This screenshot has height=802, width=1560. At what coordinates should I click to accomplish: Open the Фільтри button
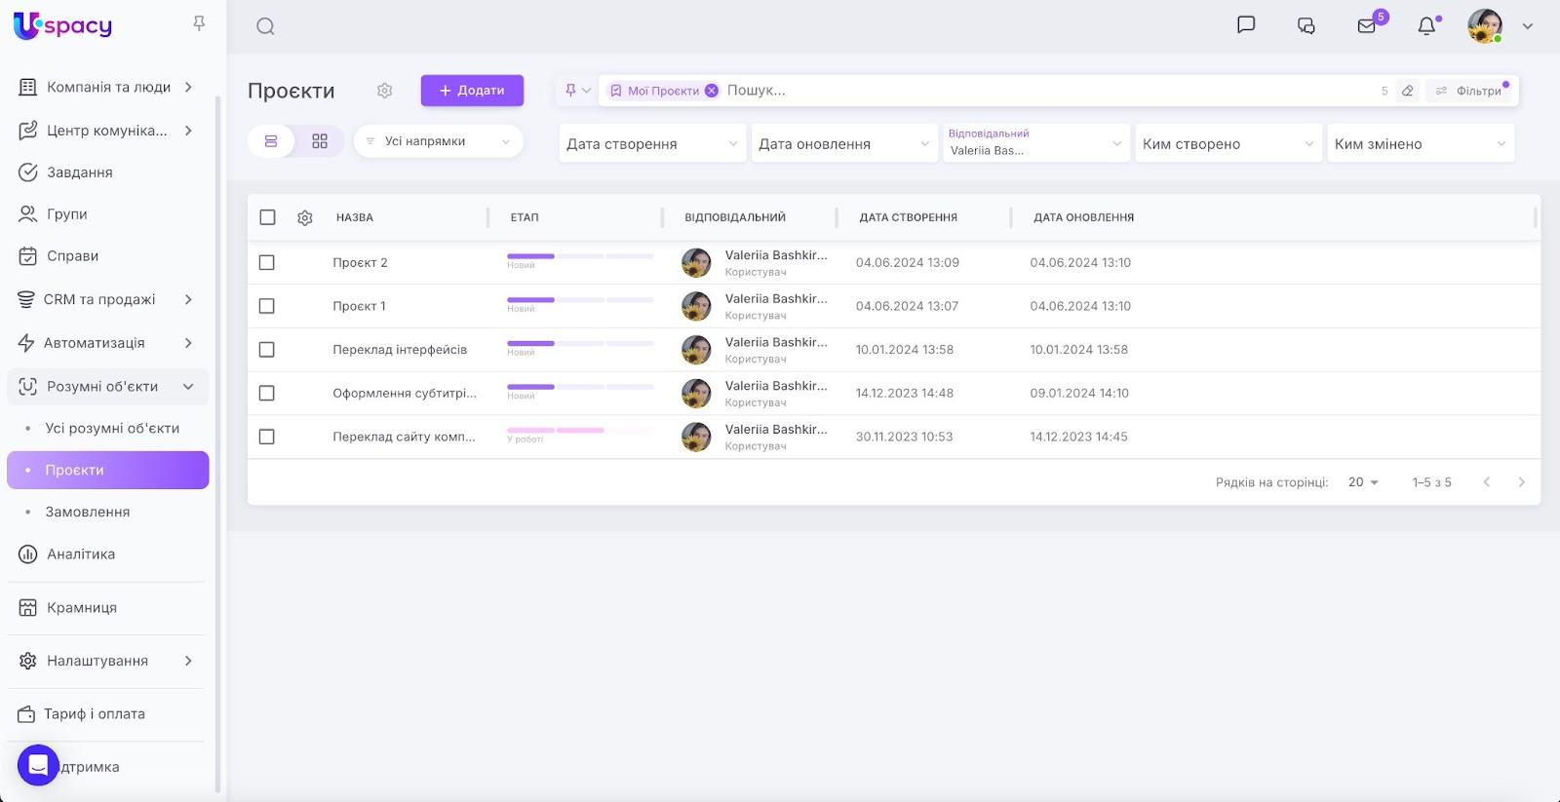tap(1470, 91)
